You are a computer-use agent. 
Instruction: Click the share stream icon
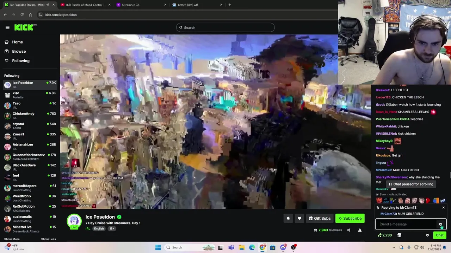[348, 230]
